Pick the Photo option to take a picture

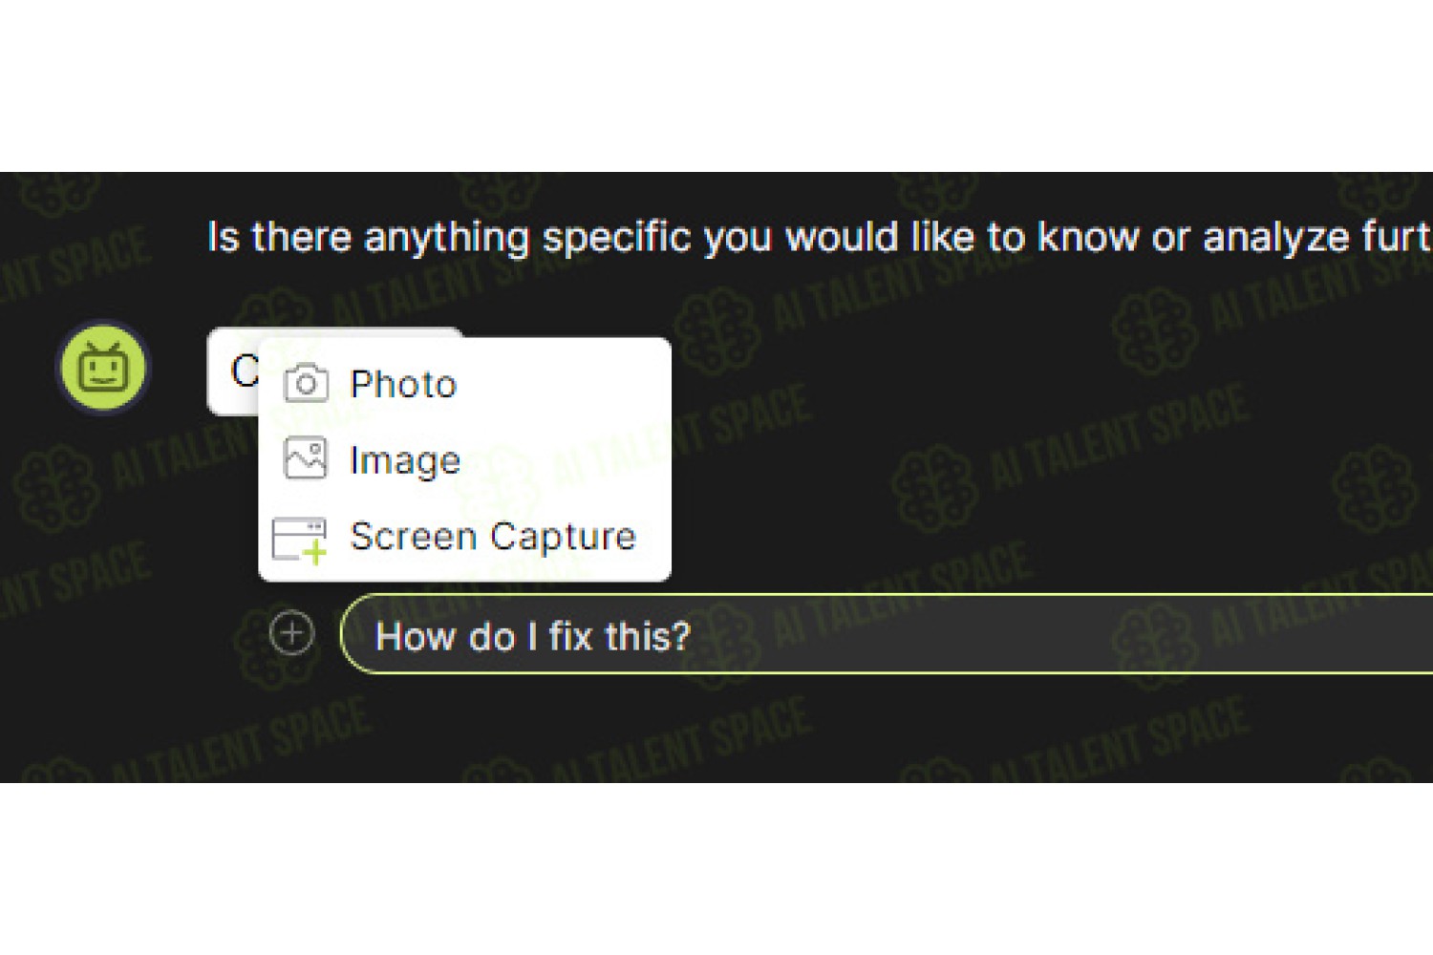click(465, 384)
